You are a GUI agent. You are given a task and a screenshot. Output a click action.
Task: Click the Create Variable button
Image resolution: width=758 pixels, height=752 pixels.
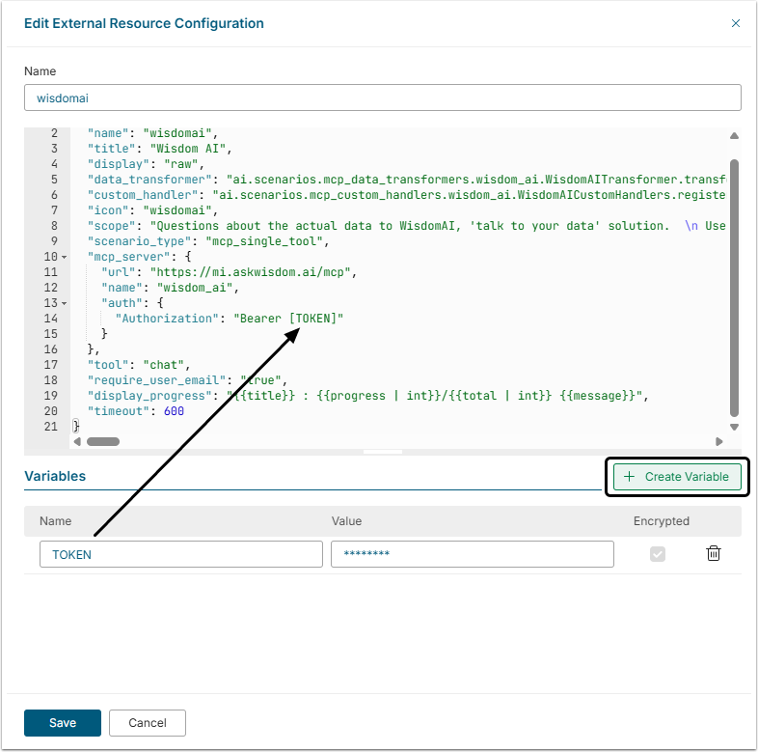click(677, 477)
